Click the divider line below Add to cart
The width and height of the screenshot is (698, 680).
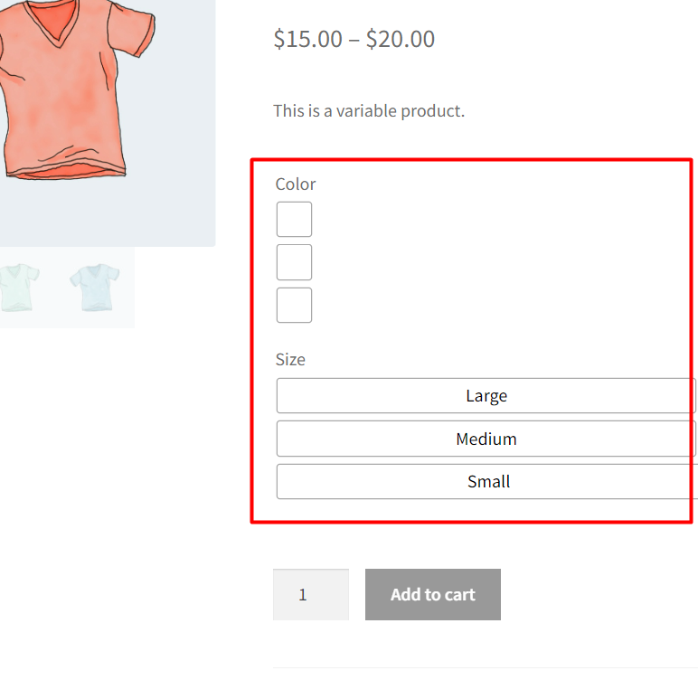click(x=485, y=668)
